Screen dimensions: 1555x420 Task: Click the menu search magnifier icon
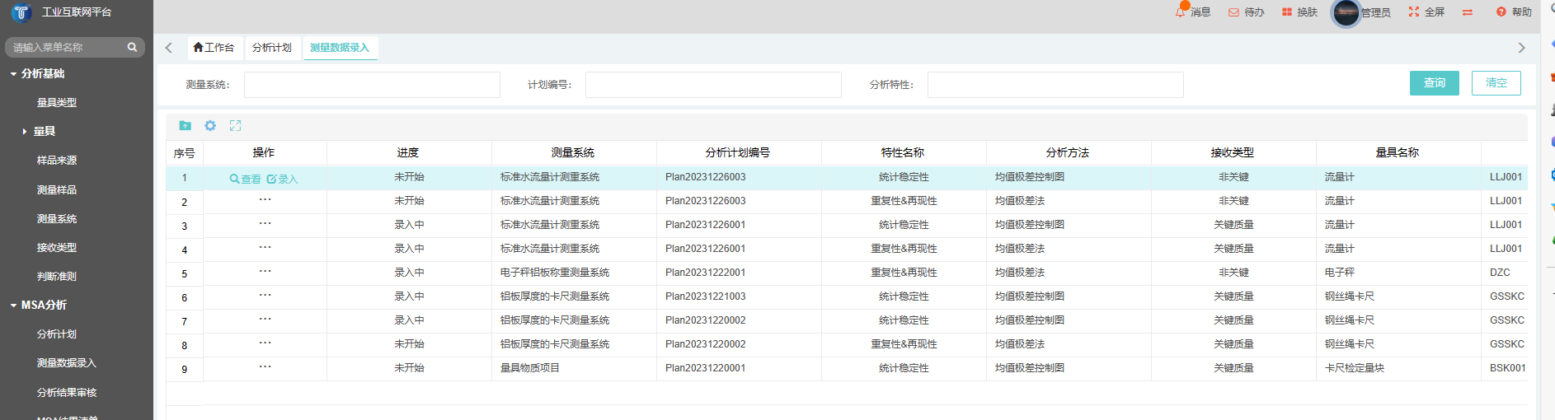(x=132, y=47)
